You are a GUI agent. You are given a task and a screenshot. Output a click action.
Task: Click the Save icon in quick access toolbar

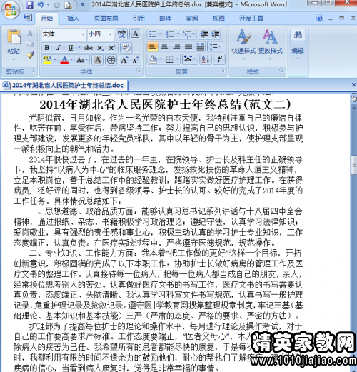[x=29, y=5]
